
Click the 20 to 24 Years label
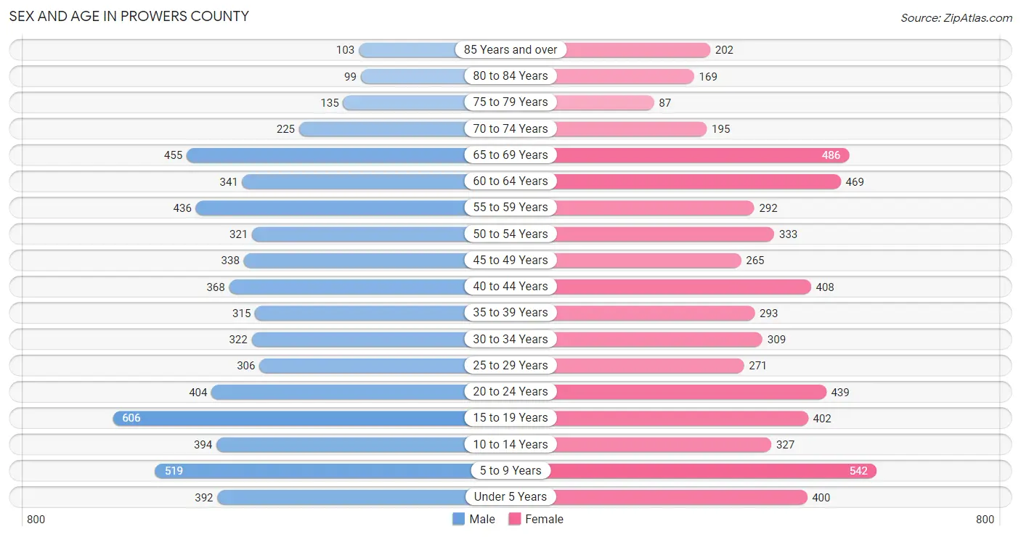click(510, 392)
